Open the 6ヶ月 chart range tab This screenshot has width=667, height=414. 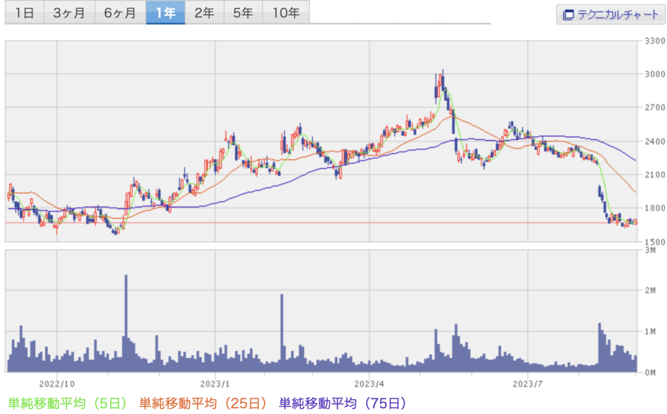tap(120, 13)
